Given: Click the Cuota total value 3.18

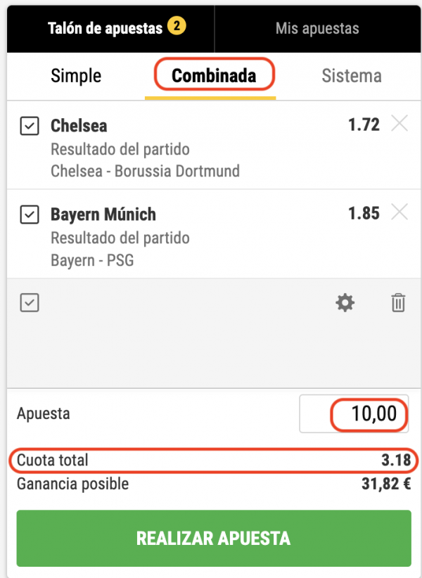Looking at the screenshot, I should click(396, 461).
